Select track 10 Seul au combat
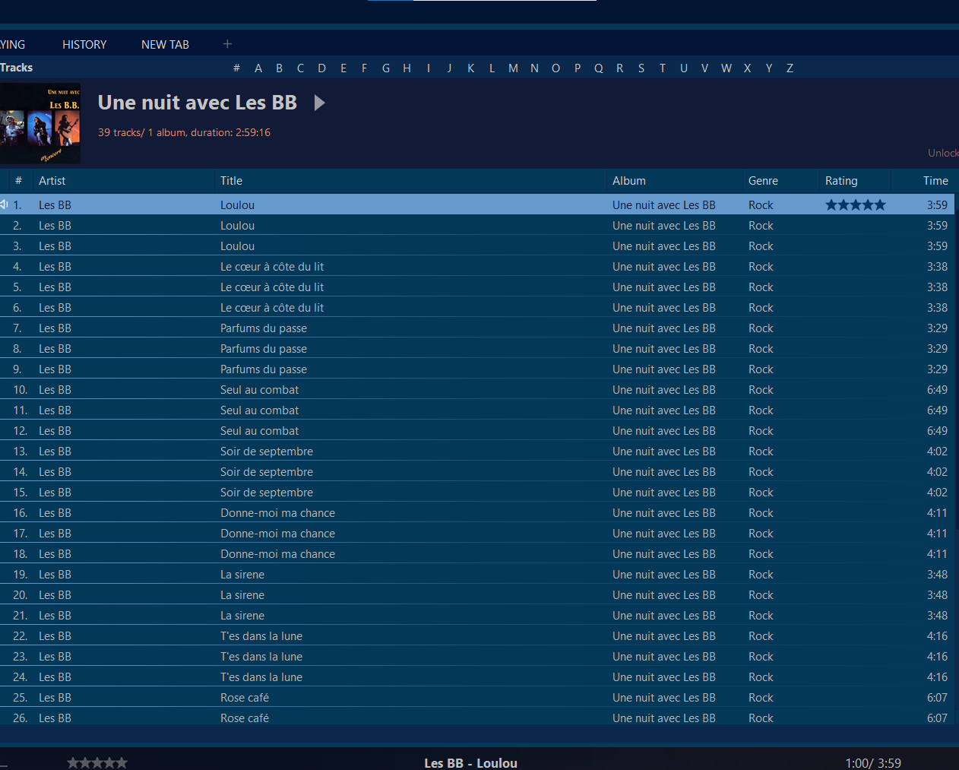This screenshot has width=959, height=770. 477,390
